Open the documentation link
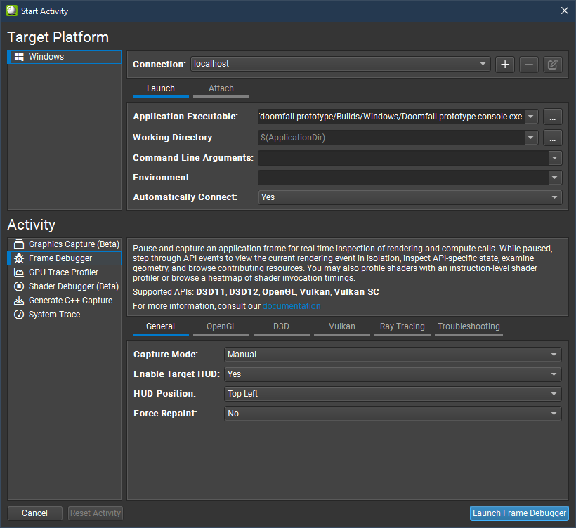Viewport: 576px width, 528px height. (291, 306)
